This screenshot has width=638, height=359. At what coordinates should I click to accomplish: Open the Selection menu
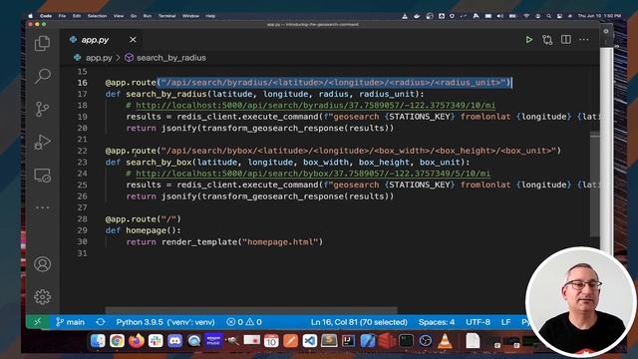click(x=97, y=16)
